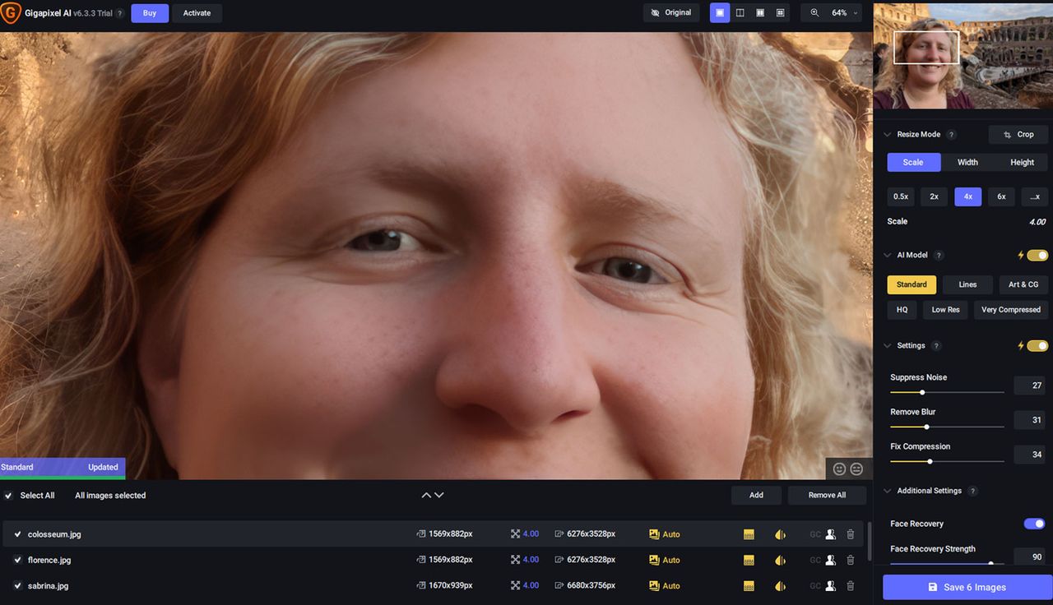Image resolution: width=1053 pixels, height=605 pixels.
Task: Click blur removal icon for florence.jpg
Action: point(780,560)
